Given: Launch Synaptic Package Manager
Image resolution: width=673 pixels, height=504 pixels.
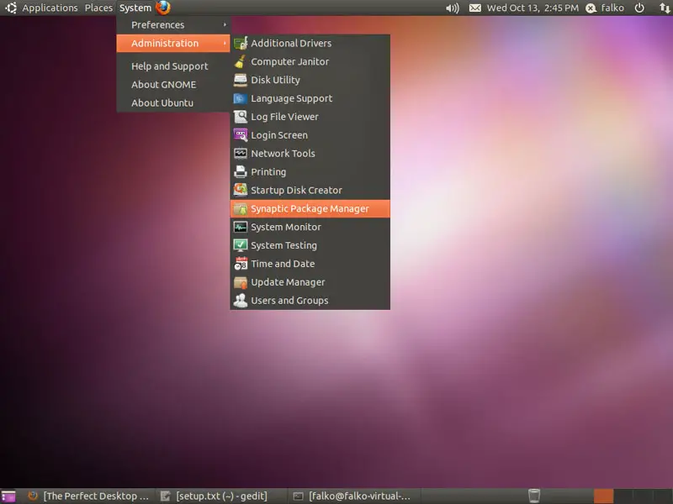Looking at the screenshot, I should tap(310, 208).
